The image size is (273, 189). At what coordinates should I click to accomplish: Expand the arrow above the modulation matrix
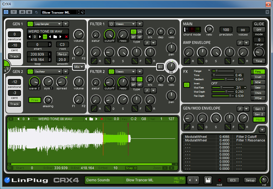pos(262,130)
